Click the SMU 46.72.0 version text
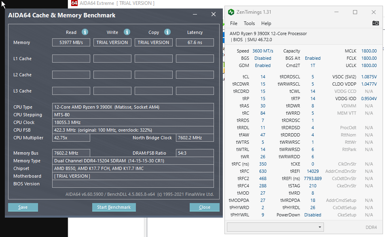The height and width of the screenshot is (237, 385). (260, 40)
